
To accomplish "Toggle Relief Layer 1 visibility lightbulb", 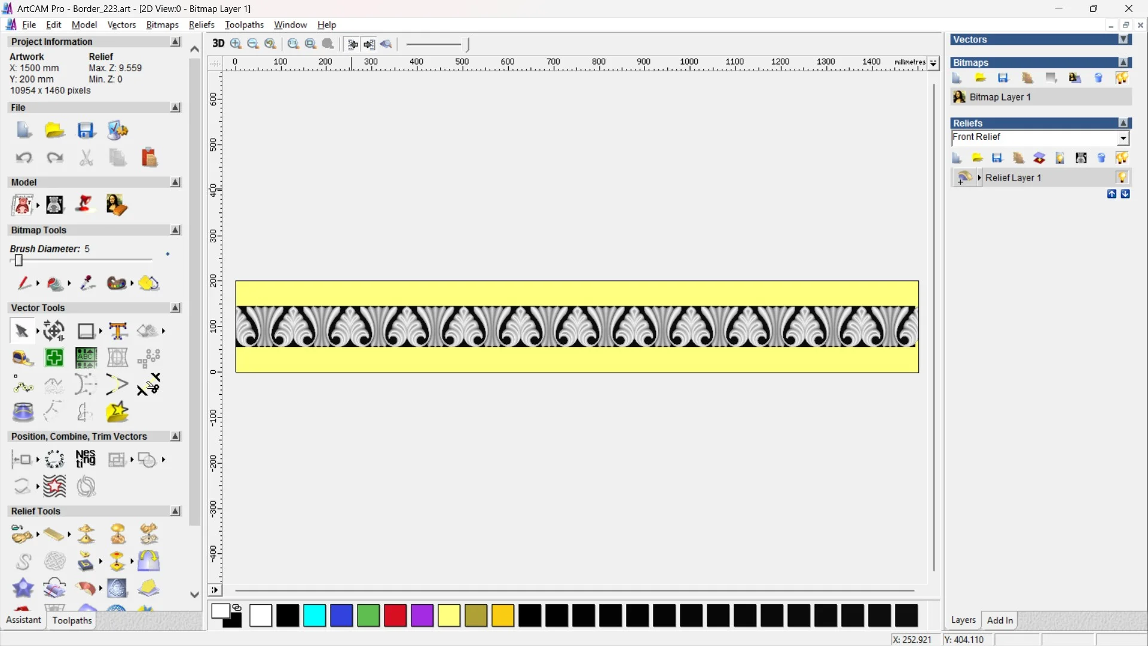I will pos(1122,178).
